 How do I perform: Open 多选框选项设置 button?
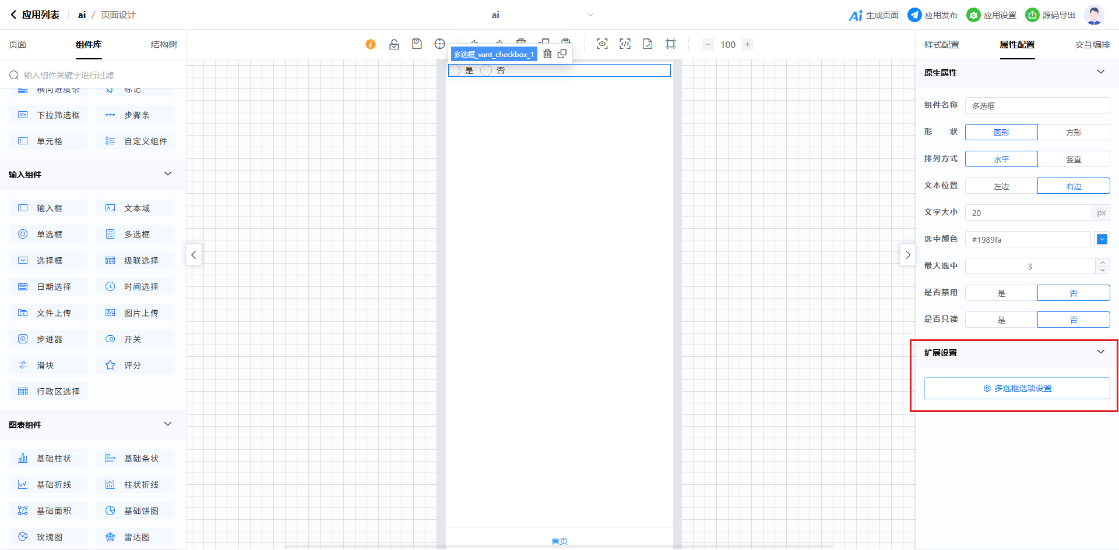pos(1016,388)
